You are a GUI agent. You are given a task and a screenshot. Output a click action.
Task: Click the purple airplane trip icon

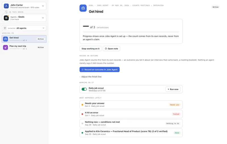tap(5, 47)
